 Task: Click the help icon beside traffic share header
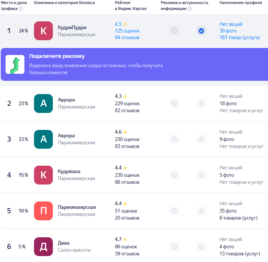pos(21,9)
